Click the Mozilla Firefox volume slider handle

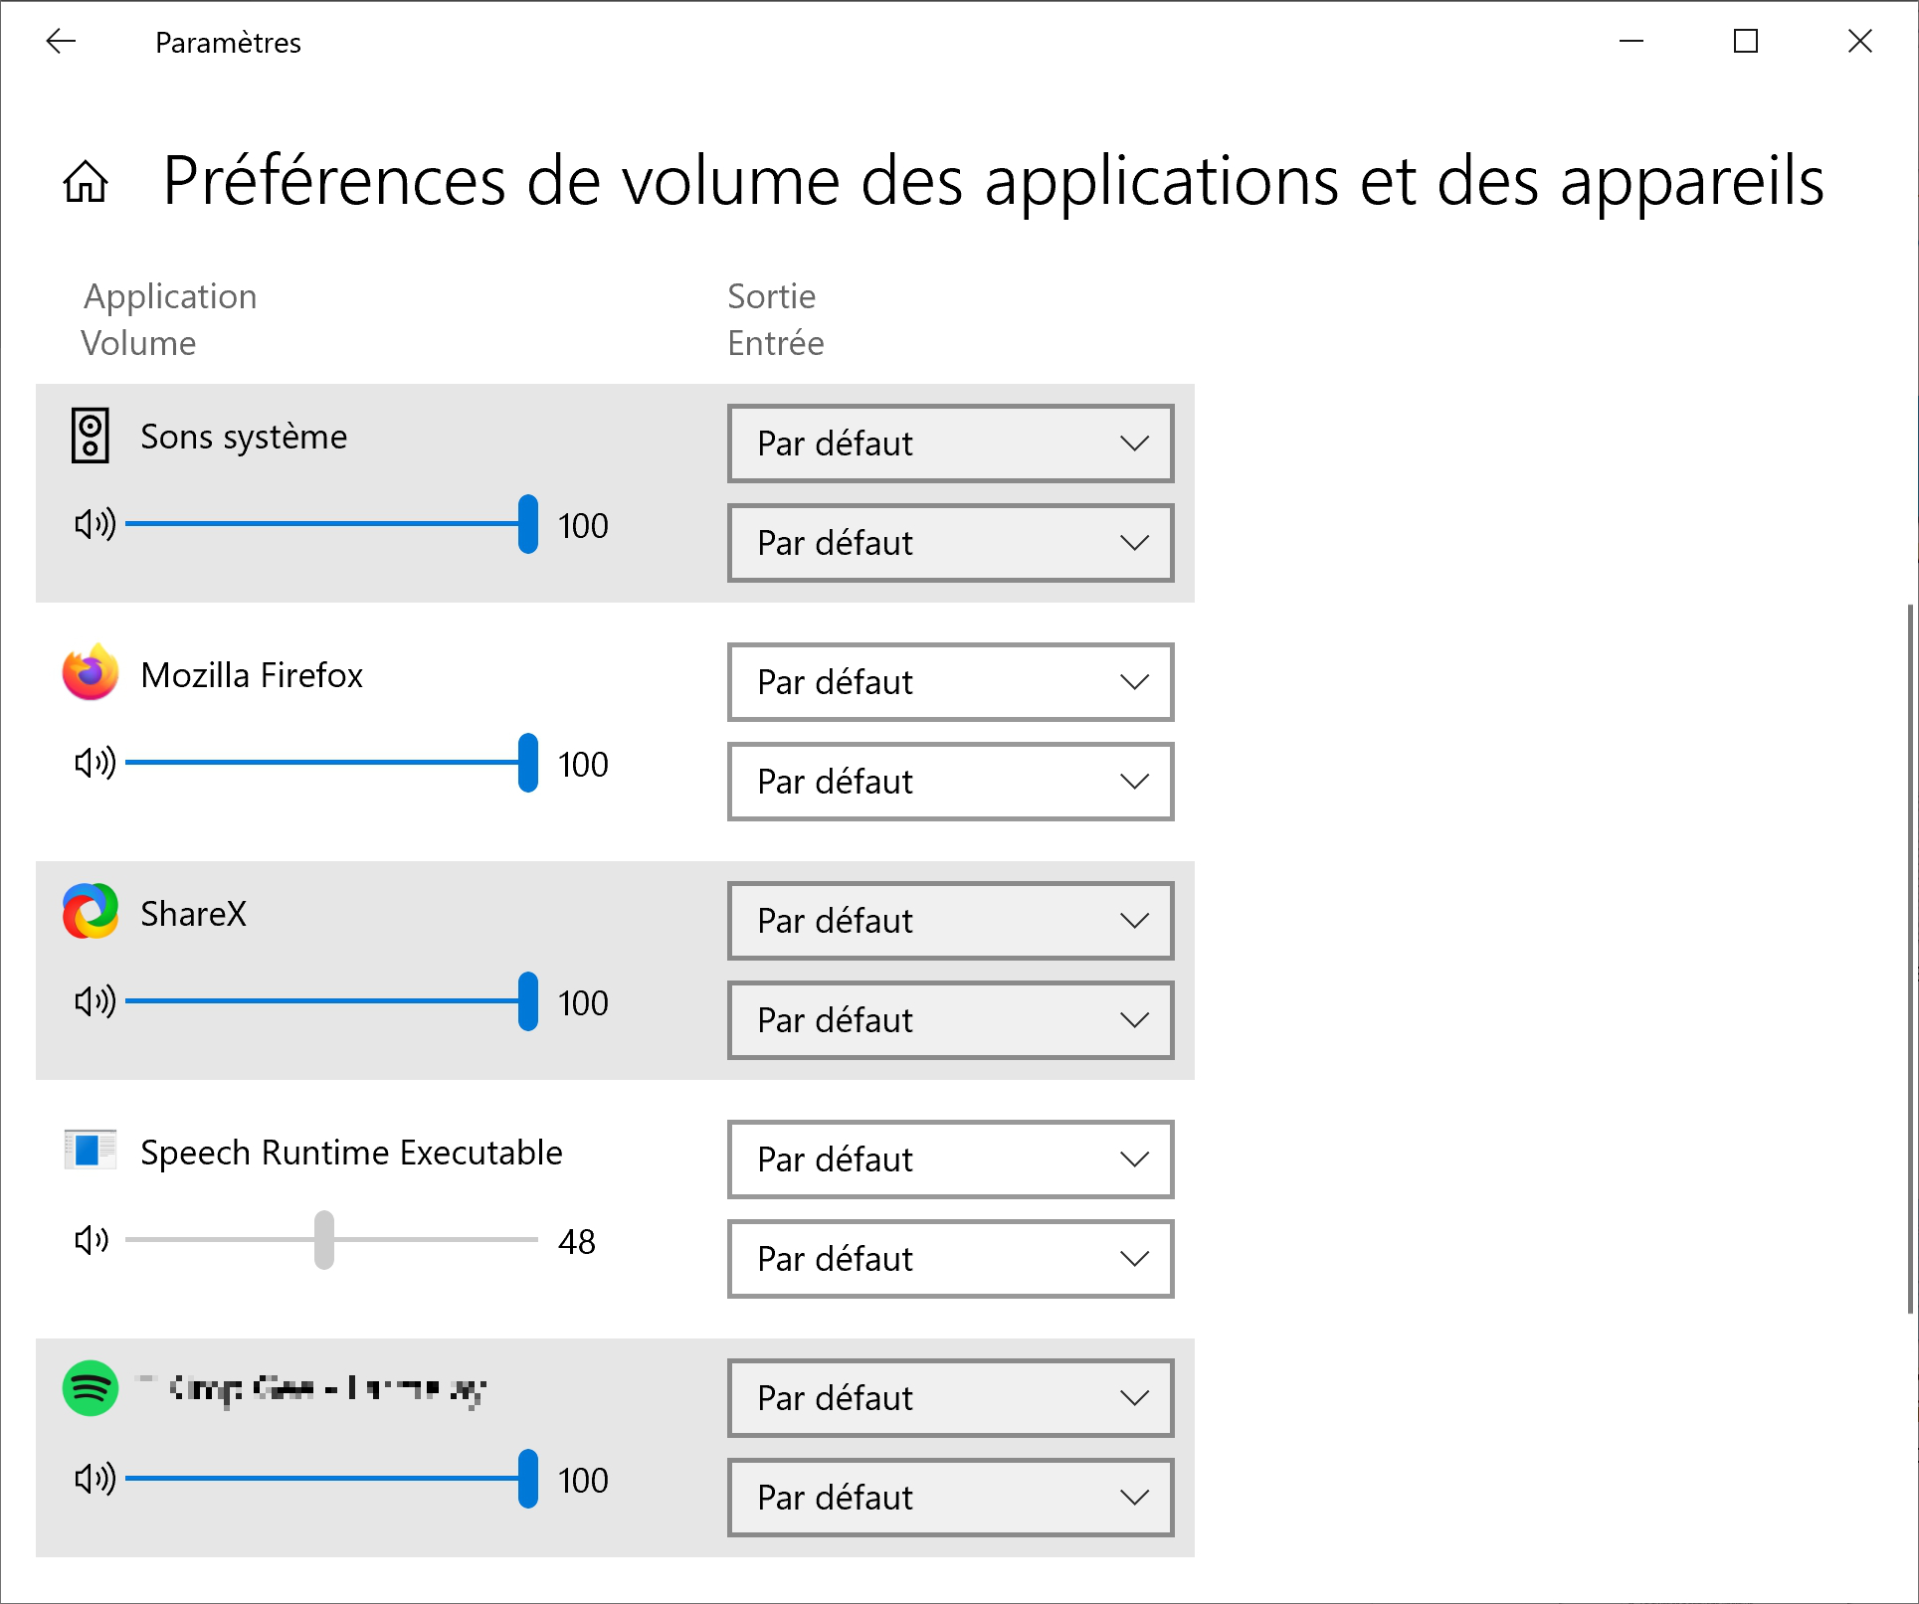coord(528,763)
